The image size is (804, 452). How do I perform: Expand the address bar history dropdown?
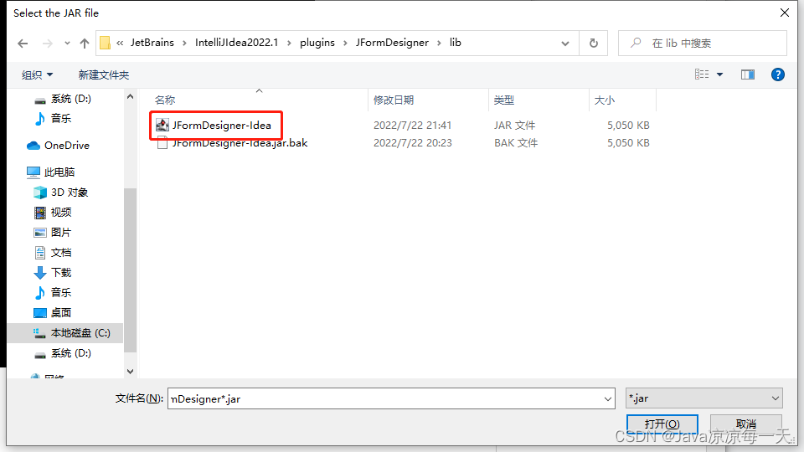click(x=565, y=44)
